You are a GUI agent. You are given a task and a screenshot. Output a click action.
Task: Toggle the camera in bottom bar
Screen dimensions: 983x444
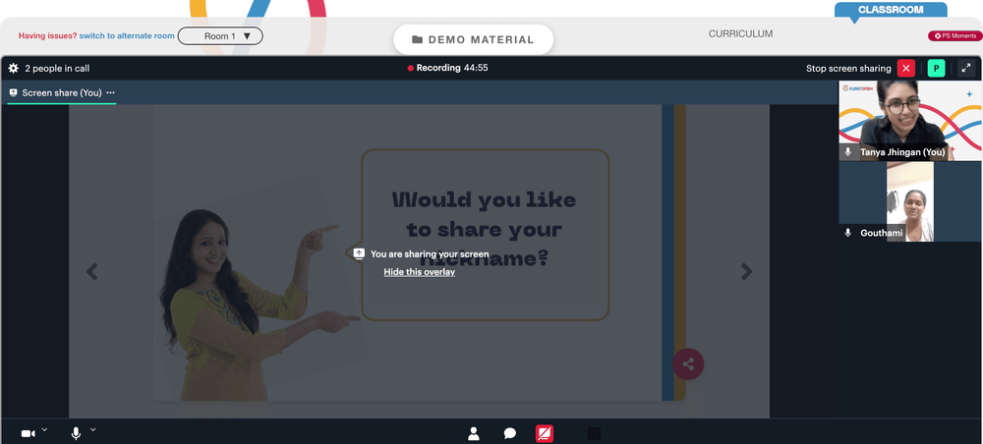tap(29, 433)
